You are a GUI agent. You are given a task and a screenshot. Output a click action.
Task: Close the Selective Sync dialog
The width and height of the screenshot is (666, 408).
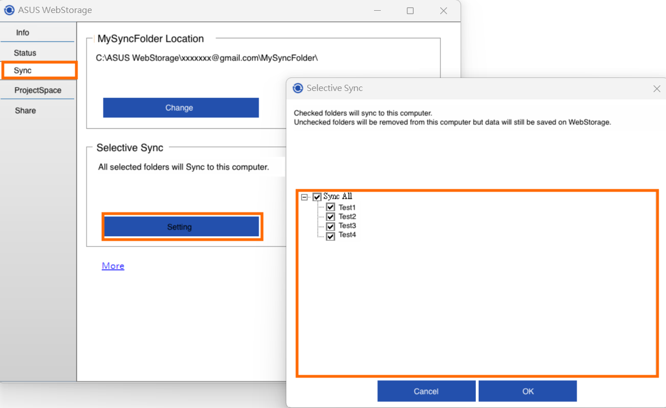click(656, 89)
